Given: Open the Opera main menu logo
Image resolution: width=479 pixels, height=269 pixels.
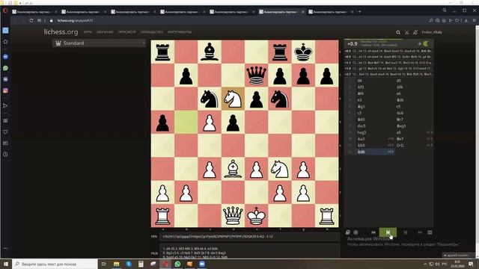Looking at the screenshot, I should [x=5, y=10].
